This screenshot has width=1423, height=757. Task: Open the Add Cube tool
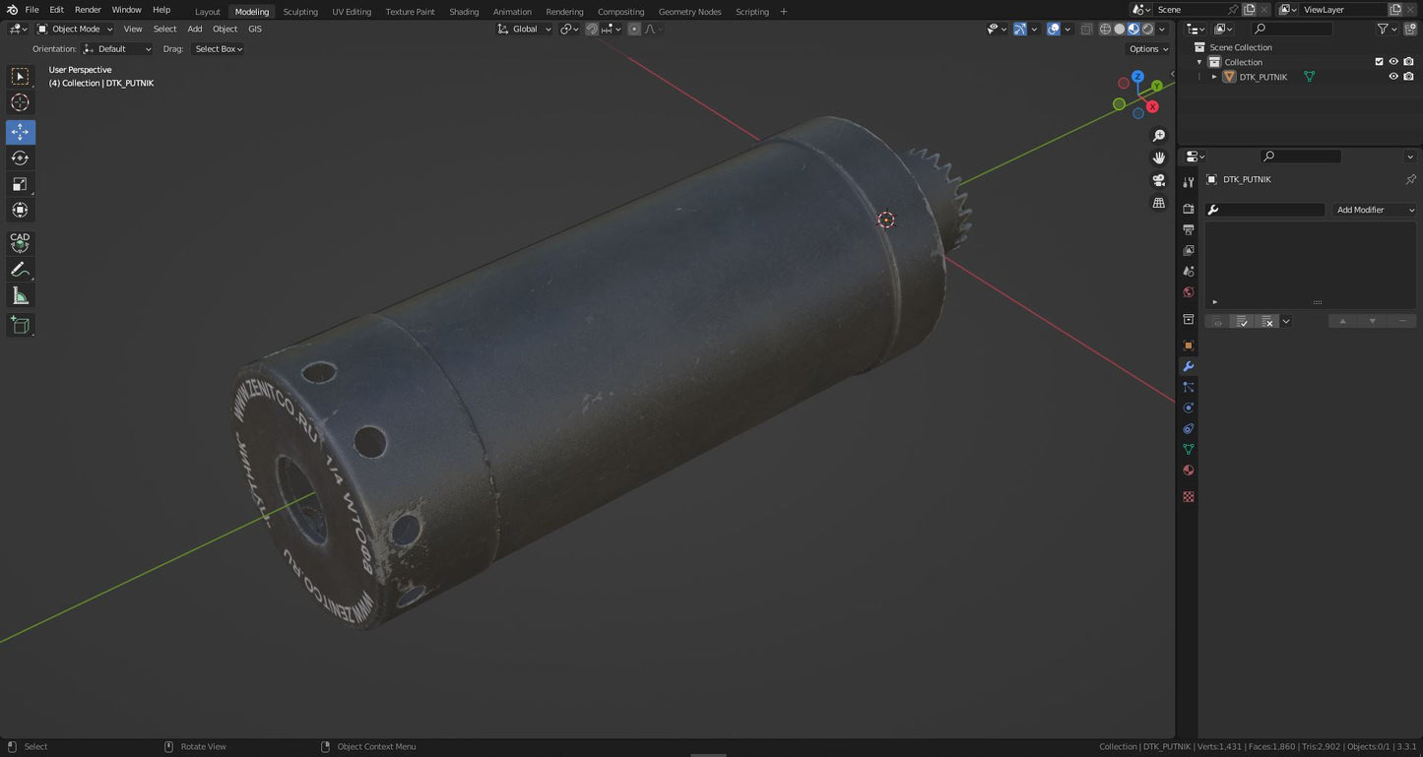click(20, 325)
